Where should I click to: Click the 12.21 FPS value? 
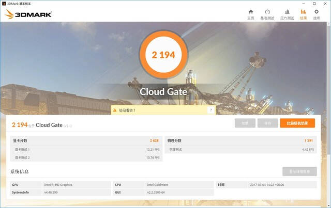(153, 149)
